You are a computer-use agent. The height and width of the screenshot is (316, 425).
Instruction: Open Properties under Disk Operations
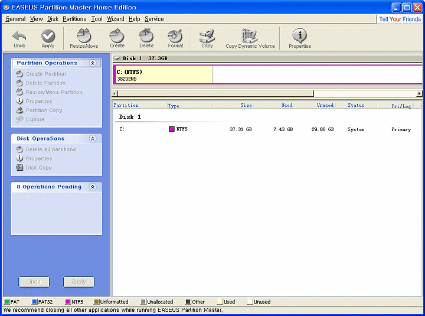[x=34, y=158]
